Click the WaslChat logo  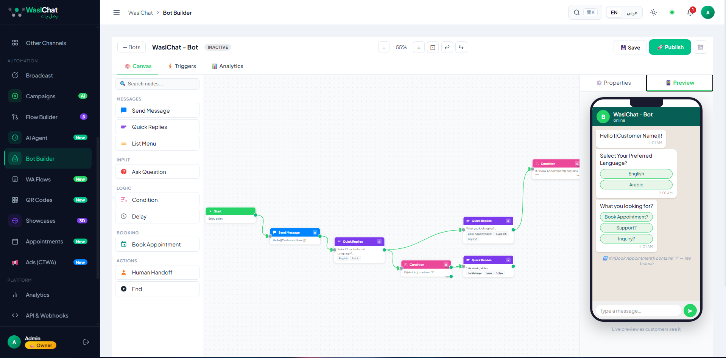coord(33,12)
